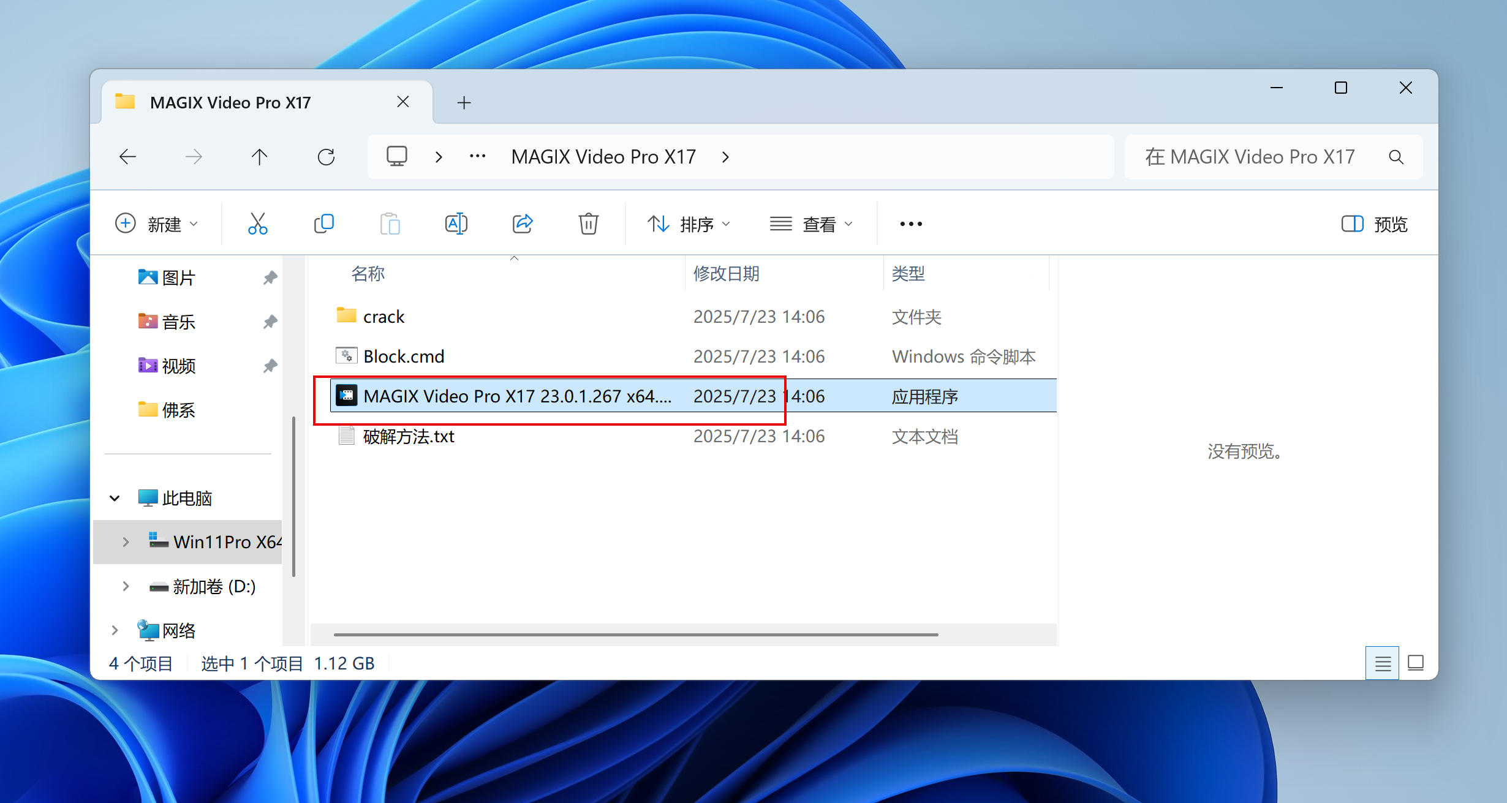Switch to details list view
The width and height of the screenshot is (1507, 803).
coord(1383,663)
